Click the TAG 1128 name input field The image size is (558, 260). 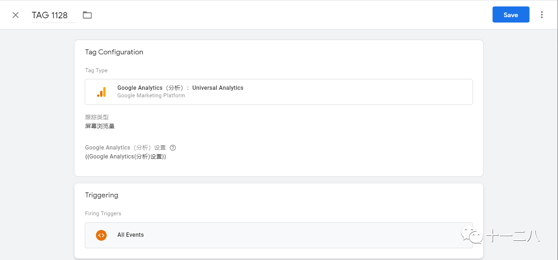49,15
